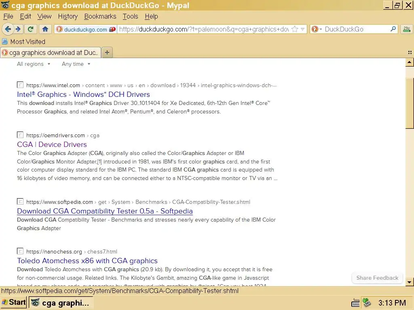Click the magnifier search button
The image size is (414, 310).
click(393, 29)
